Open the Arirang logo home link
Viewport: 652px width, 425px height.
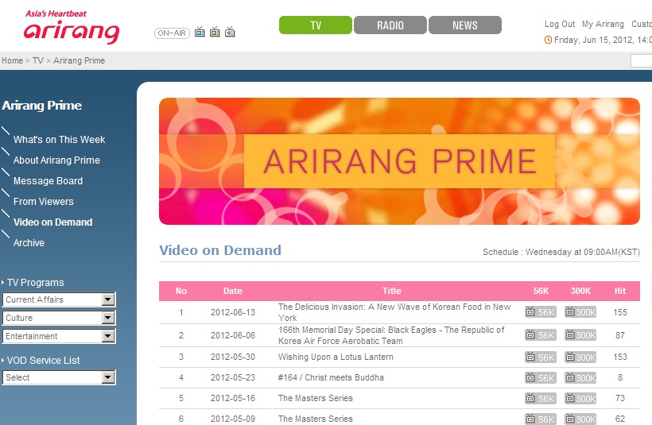pos(72,27)
